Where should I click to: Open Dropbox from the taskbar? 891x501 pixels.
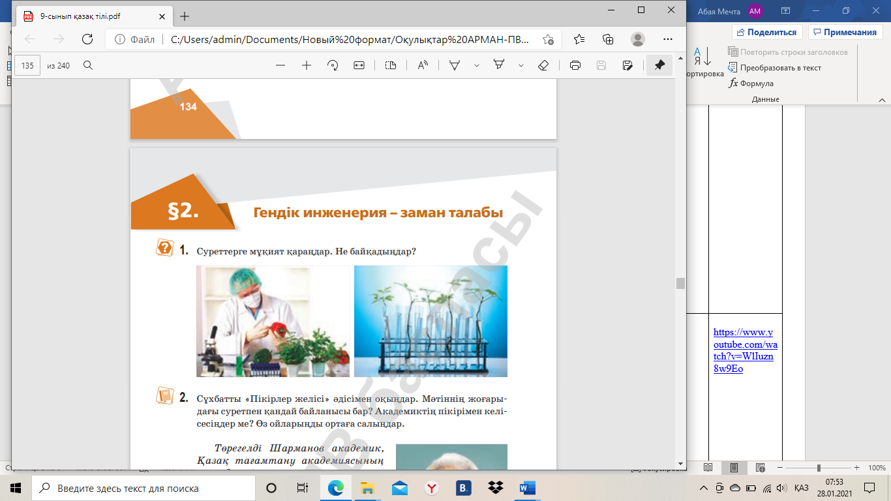495,488
